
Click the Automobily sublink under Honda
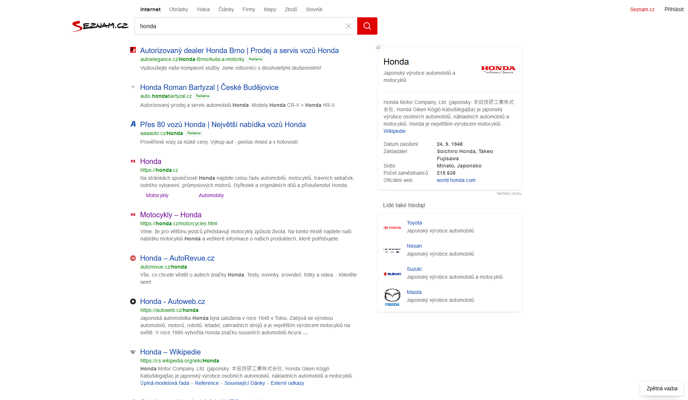tap(211, 195)
